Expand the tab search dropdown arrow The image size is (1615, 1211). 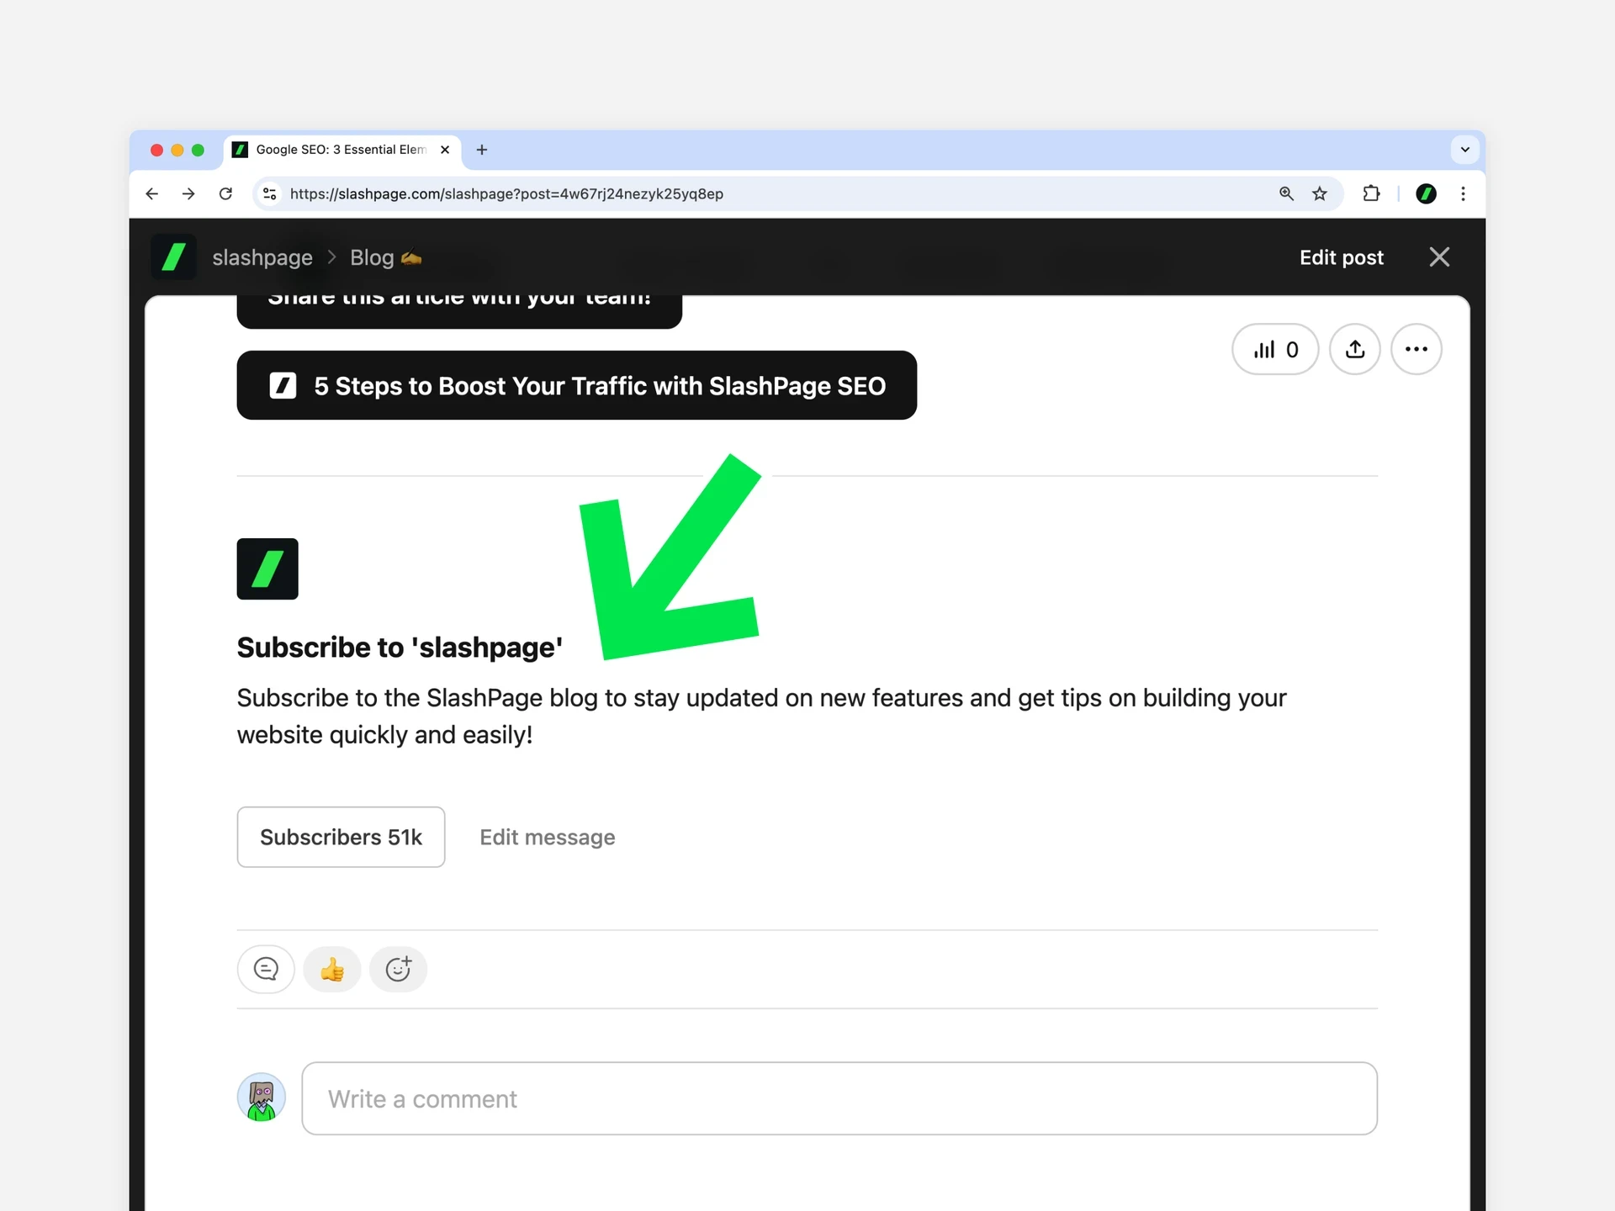(1464, 150)
